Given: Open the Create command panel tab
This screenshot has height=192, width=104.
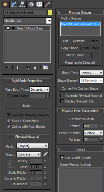Looking at the screenshot, I should [x=5, y=4].
